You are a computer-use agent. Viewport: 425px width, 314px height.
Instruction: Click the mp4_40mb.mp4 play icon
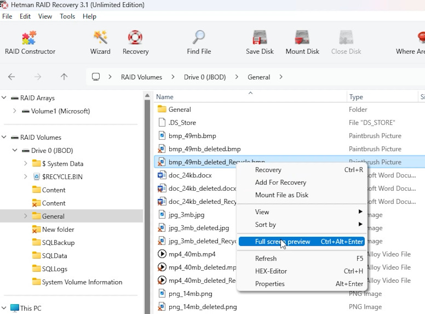(x=162, y=254)
